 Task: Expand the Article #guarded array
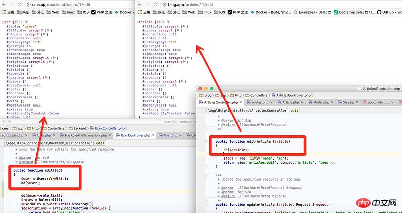coord(182,82)
